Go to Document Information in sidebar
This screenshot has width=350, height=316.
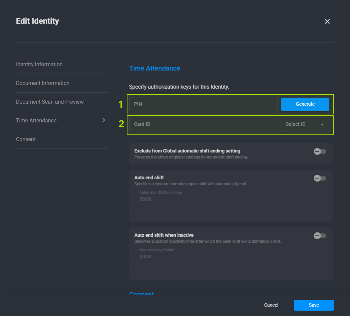click(x=43, y=83)
